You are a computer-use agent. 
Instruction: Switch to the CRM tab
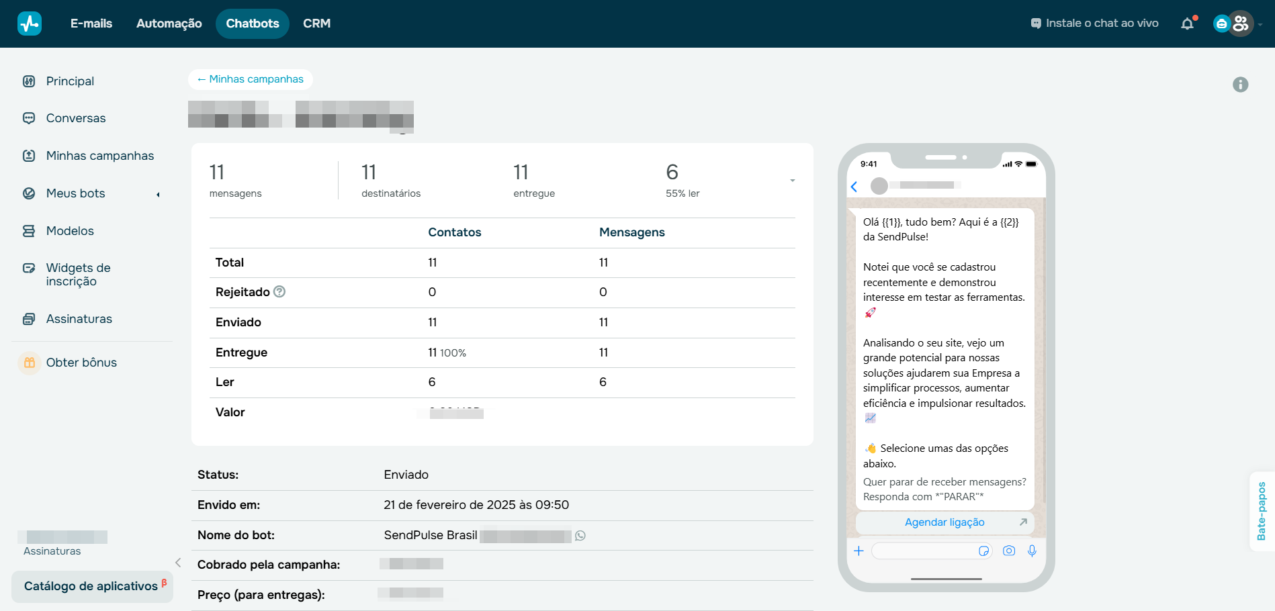[x=316, y=23]
